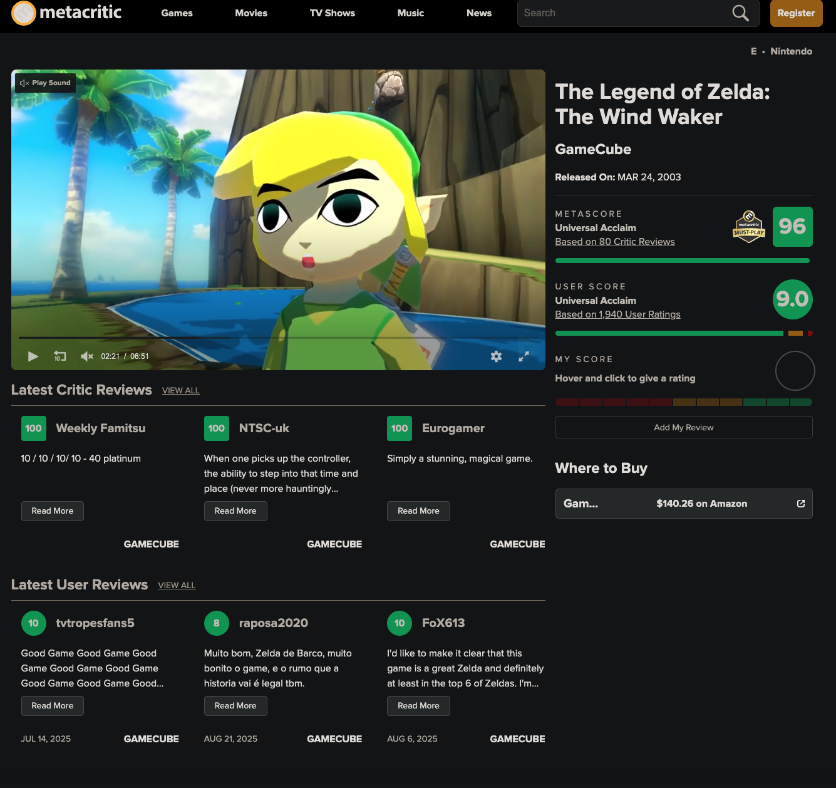Click the Wind Waker game title heading

(663, 104)
